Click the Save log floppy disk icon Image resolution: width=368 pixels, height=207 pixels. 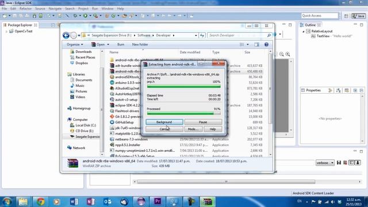339,162
